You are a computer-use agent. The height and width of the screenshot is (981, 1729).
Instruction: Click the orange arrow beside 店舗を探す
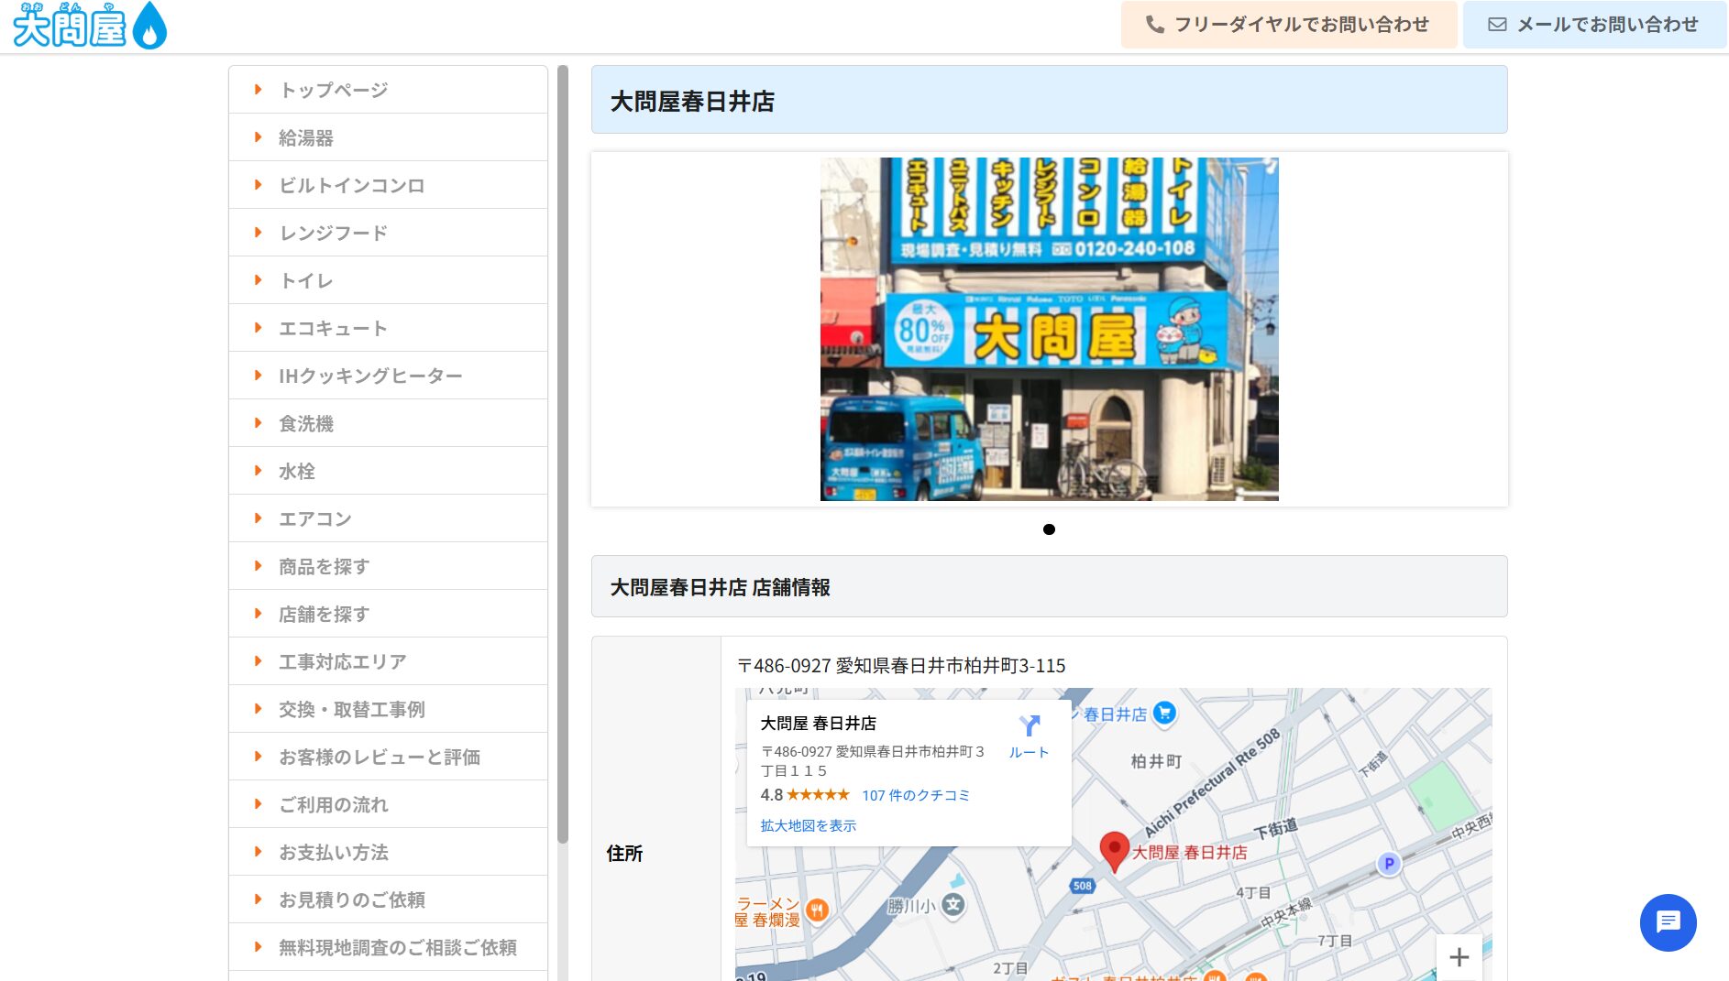(x=258, y=614)
